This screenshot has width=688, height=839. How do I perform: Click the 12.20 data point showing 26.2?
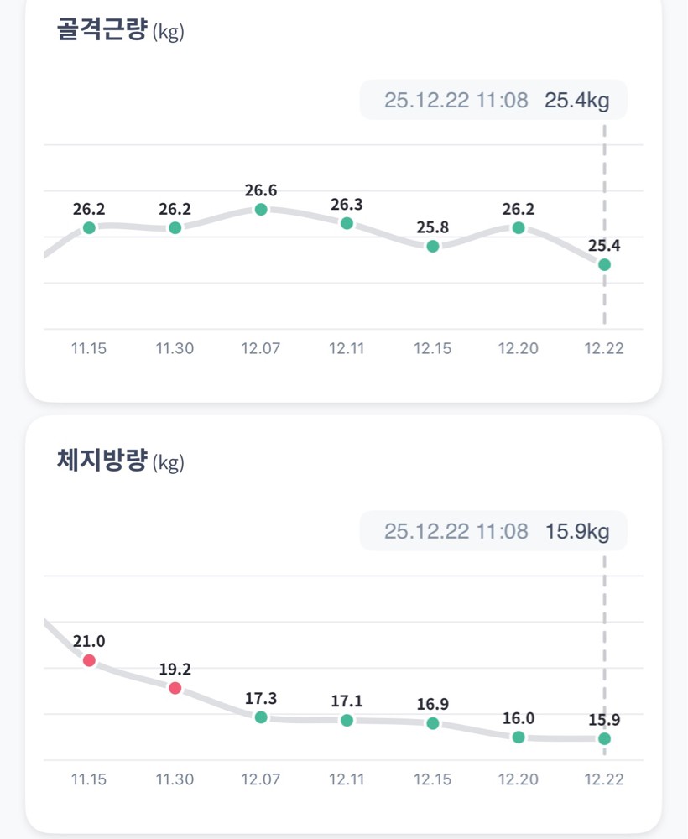click(x=519, y=228)
